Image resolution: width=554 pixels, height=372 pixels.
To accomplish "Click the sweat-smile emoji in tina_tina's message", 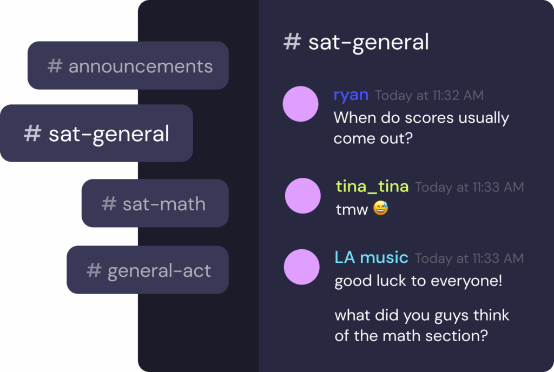I will point(381,209).
